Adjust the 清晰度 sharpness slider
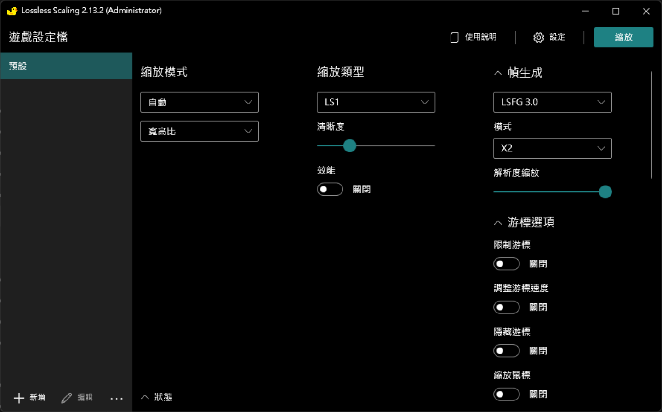This screenshot has width=662, height=412. [x=376, y=146]
